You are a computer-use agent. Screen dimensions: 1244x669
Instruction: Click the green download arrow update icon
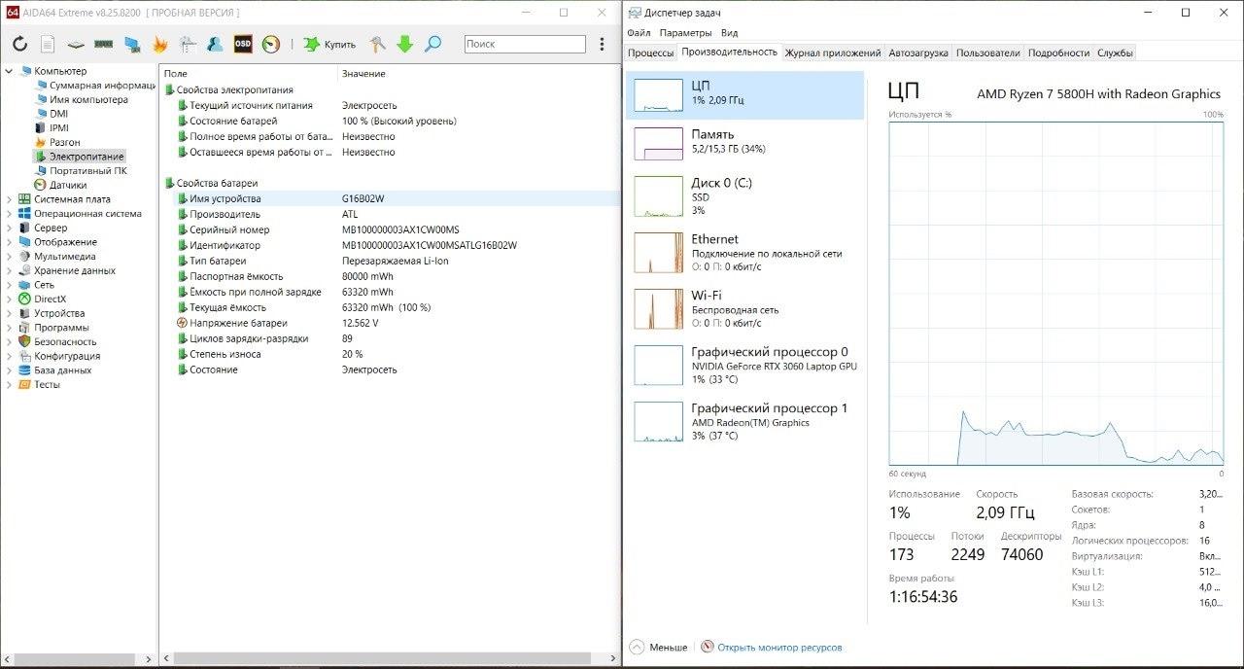coord(405,44)
